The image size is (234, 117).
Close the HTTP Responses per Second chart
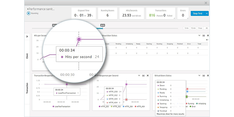[147, 75]
